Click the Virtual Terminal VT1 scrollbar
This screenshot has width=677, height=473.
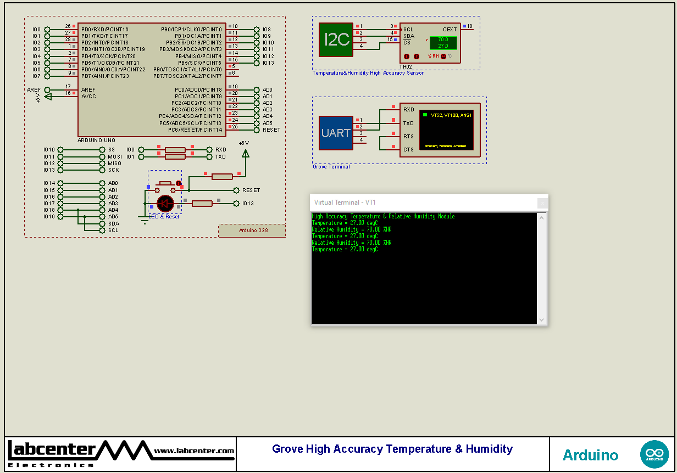point(541,269)
